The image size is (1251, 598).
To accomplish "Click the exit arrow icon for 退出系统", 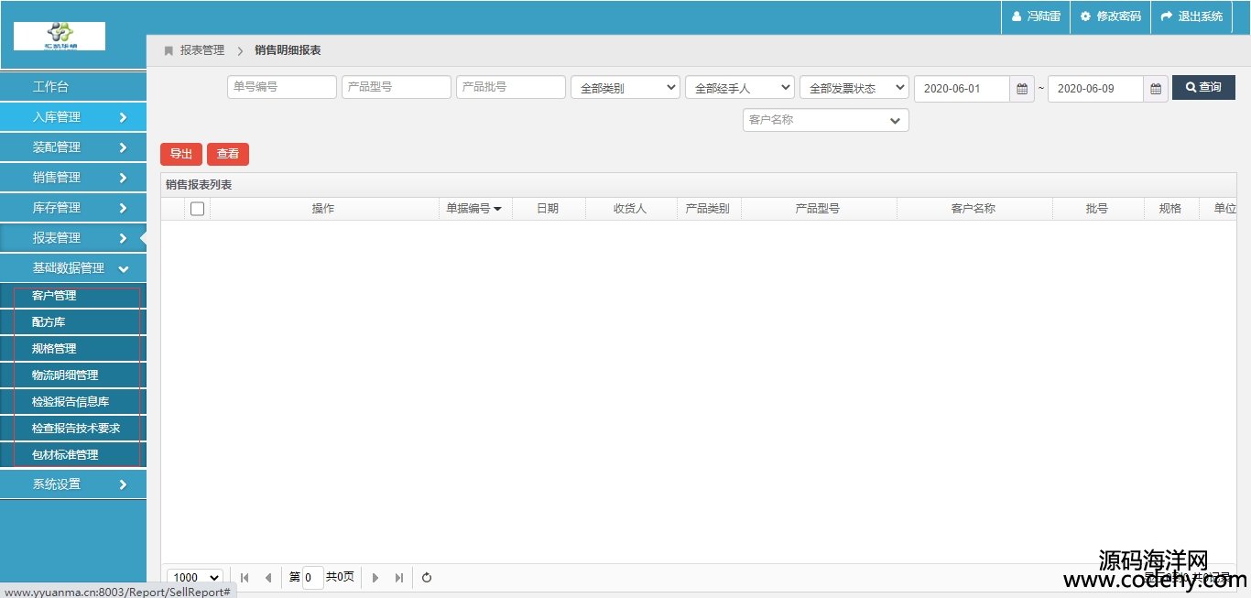I will pyautogui.click(x=1167, y=16).
